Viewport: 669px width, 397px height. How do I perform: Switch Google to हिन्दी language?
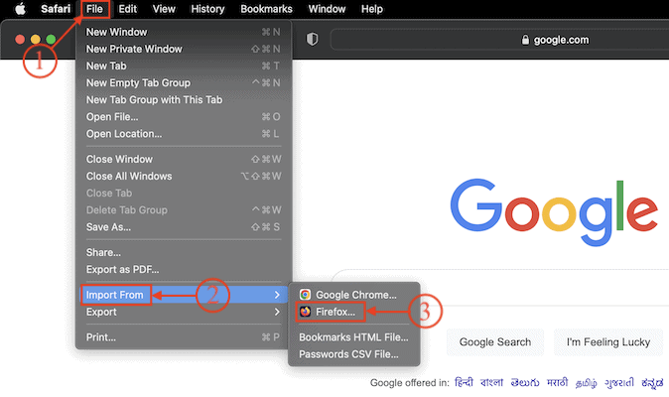point(464,382)
